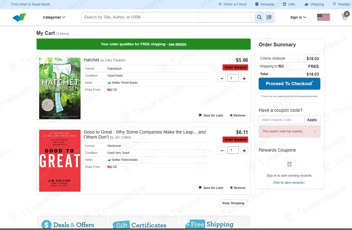The height and width of the screenshot is (230, 352).
Task: Click Find What to Read Next link
Action: (x=30, y=4)
